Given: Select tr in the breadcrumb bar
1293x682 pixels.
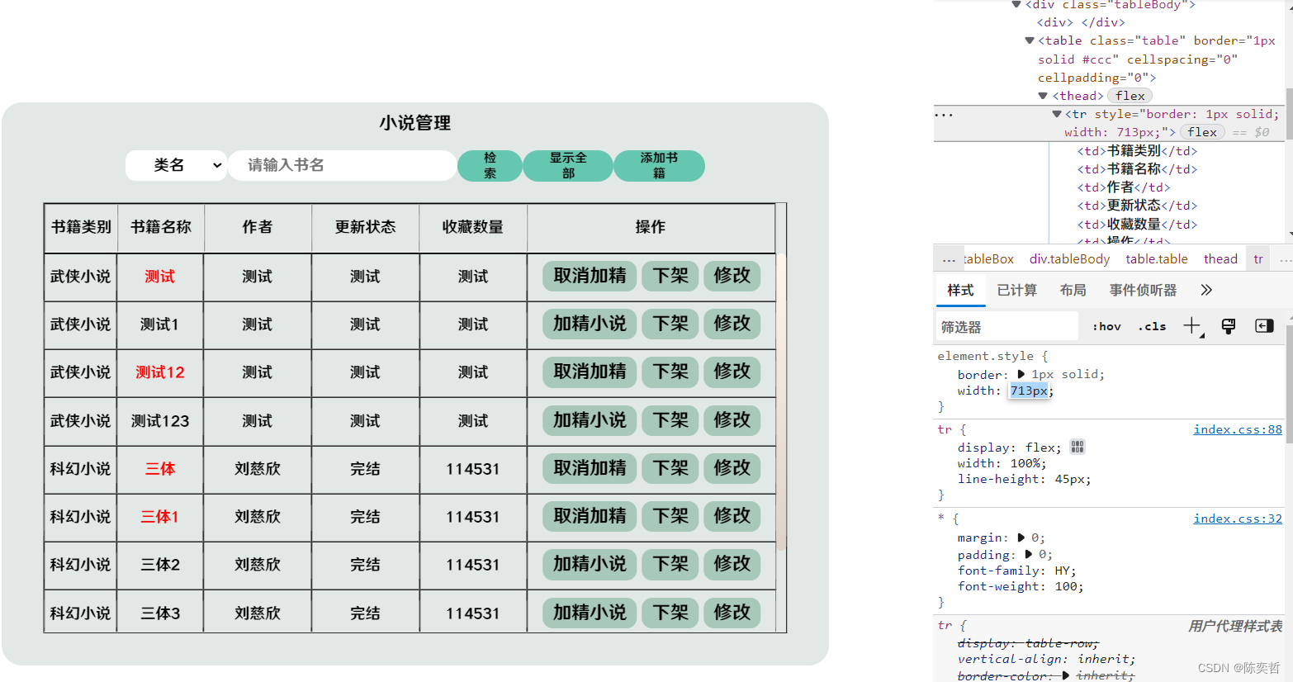Looking at the screenshot, I should 1258,259.
